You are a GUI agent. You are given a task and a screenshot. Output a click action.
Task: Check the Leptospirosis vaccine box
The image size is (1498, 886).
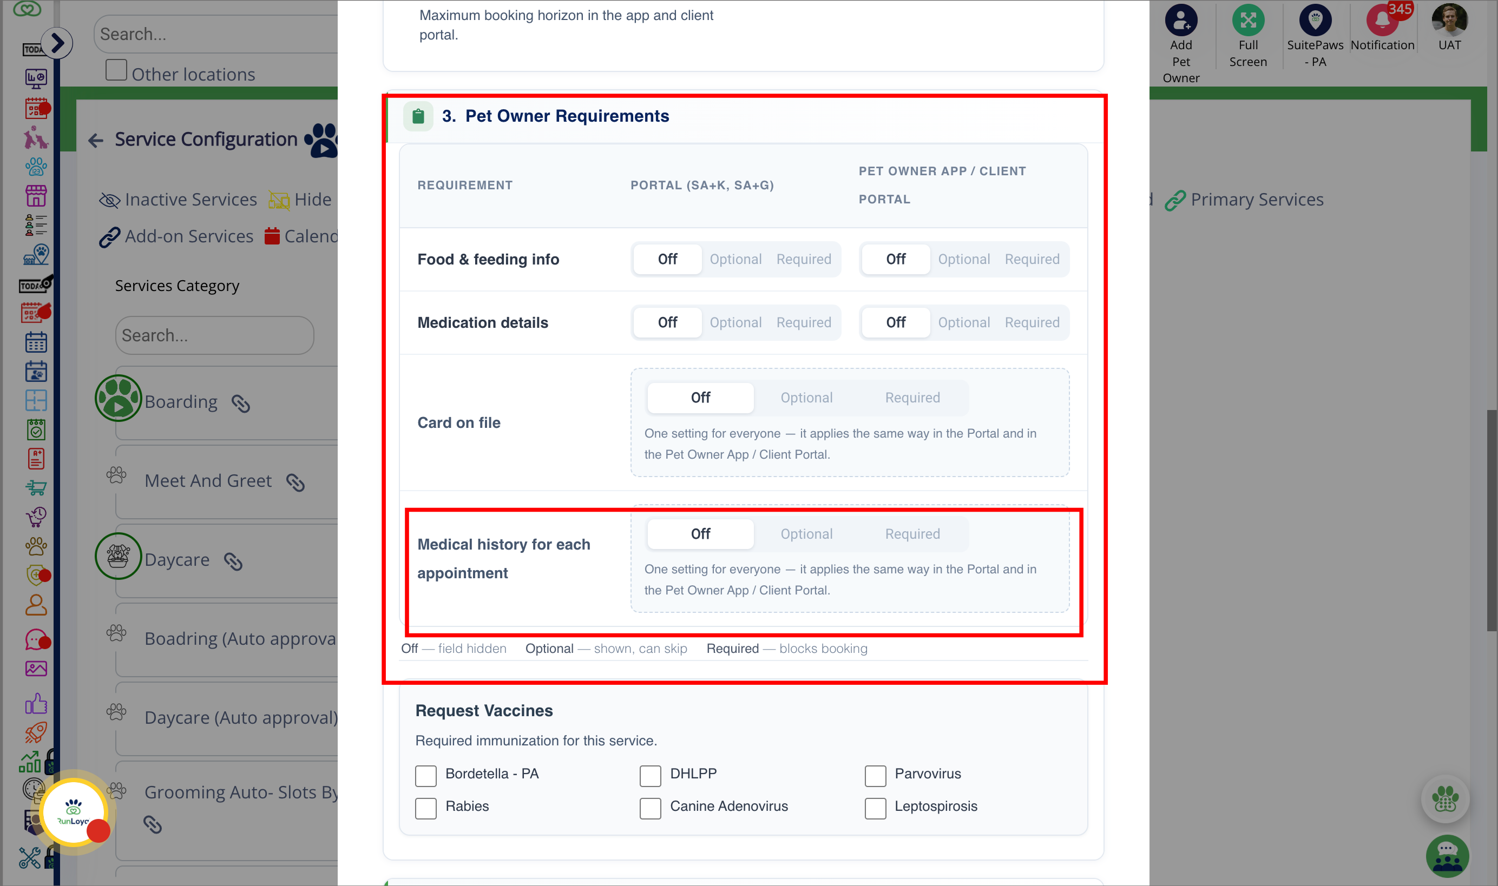pyautogui.click(x=875, y=808)
